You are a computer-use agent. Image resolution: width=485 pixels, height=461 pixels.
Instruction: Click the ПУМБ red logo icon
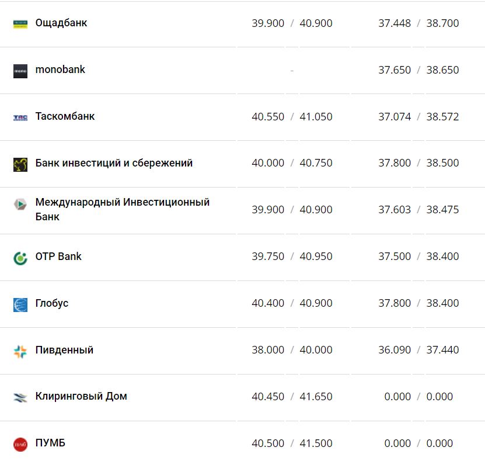20,444
